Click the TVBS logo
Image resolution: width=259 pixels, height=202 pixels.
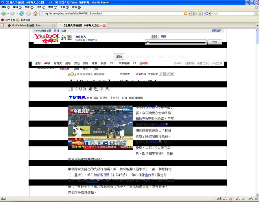77,98
